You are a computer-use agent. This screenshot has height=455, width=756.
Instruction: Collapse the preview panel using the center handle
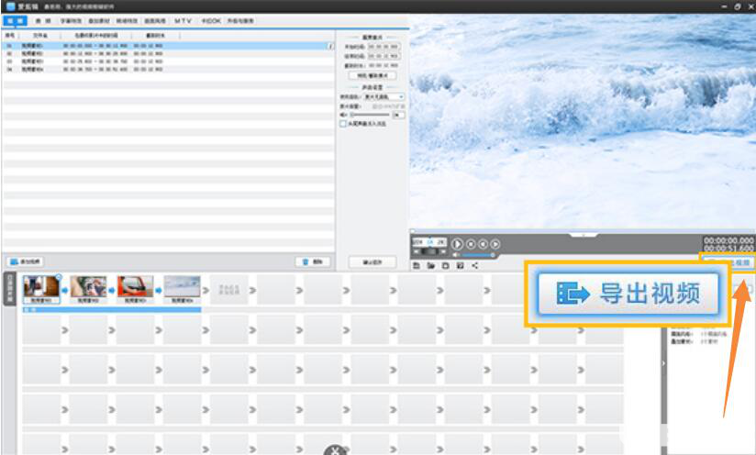point(583,235)
